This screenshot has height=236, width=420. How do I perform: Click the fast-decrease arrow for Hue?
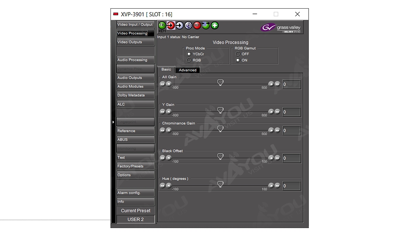[162, 186]
